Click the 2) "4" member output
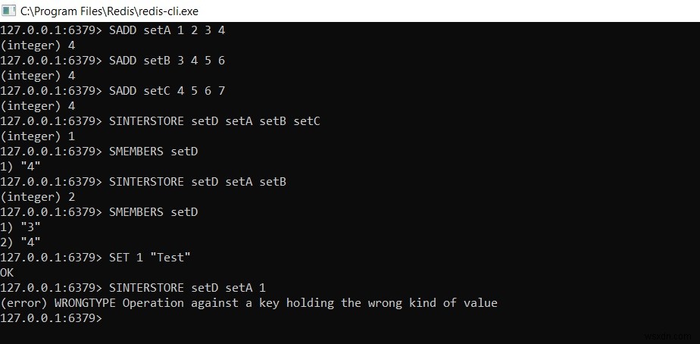This screenshot has height=344, width=700. click(20, 242)
